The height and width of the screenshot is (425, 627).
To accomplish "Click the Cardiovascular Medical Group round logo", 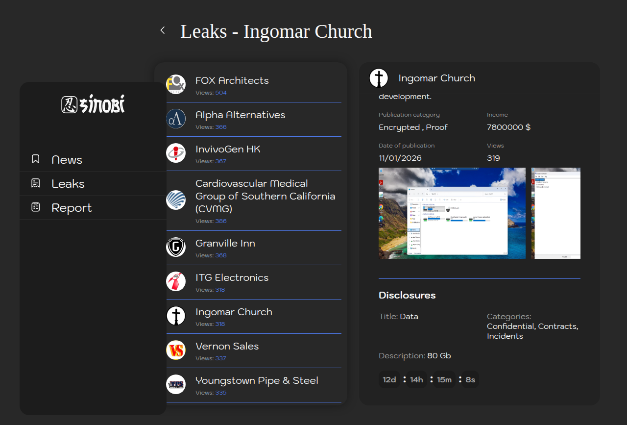I will pyautogui.click(x=176, y=200).
